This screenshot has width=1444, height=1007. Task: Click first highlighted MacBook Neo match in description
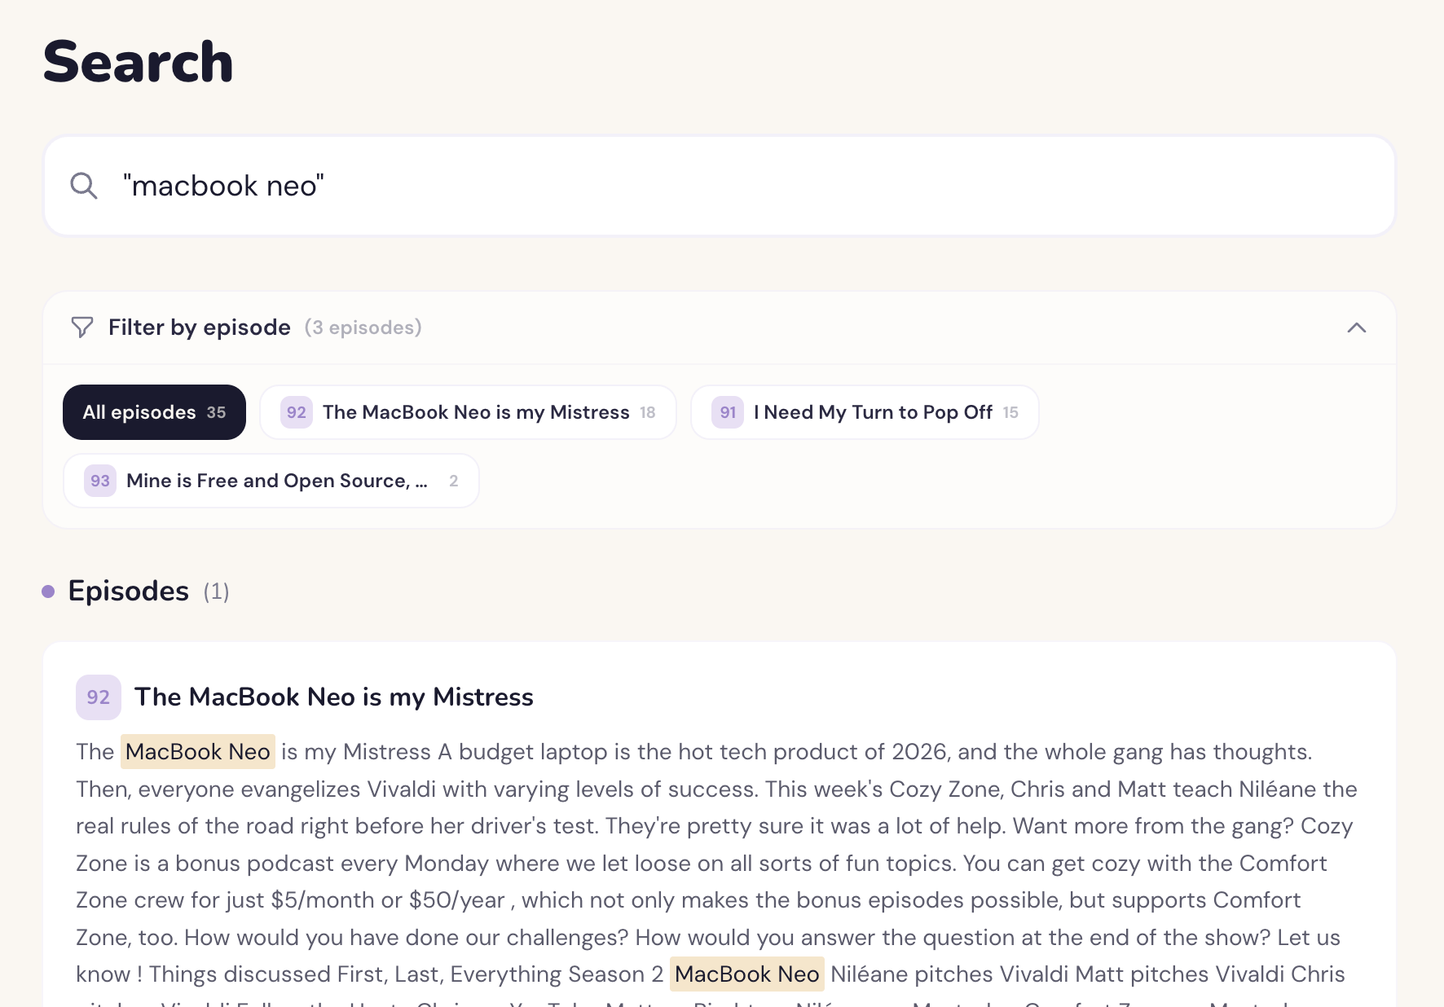[x=198, y=751]
